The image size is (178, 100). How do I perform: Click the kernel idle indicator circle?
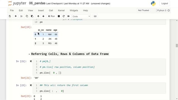(169, 11)
